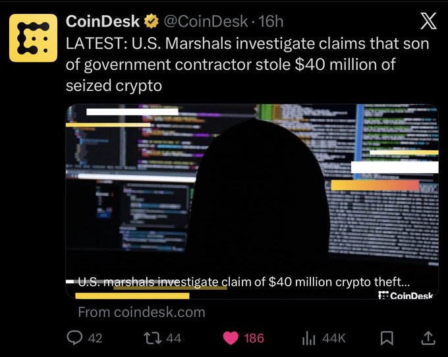Repost using the retweet icon
The image size is (448, 357).
153,338
